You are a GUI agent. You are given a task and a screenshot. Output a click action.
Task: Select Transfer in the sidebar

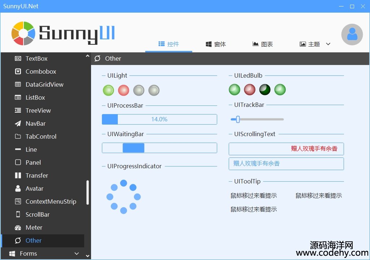[43, 175]
